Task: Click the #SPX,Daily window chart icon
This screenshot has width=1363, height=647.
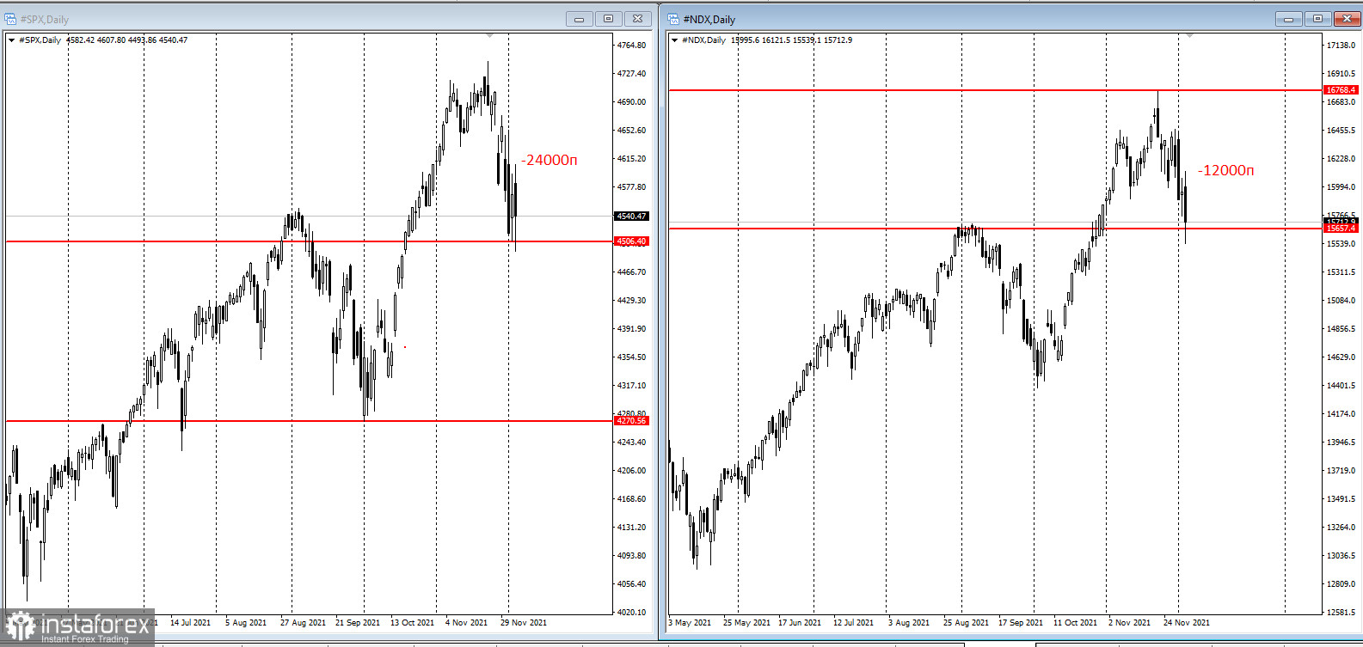Action: [x=10, y=19]
